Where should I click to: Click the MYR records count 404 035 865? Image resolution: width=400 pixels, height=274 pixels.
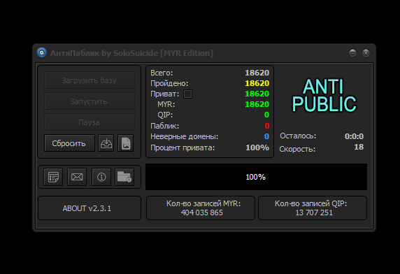[x=202, y=212]
